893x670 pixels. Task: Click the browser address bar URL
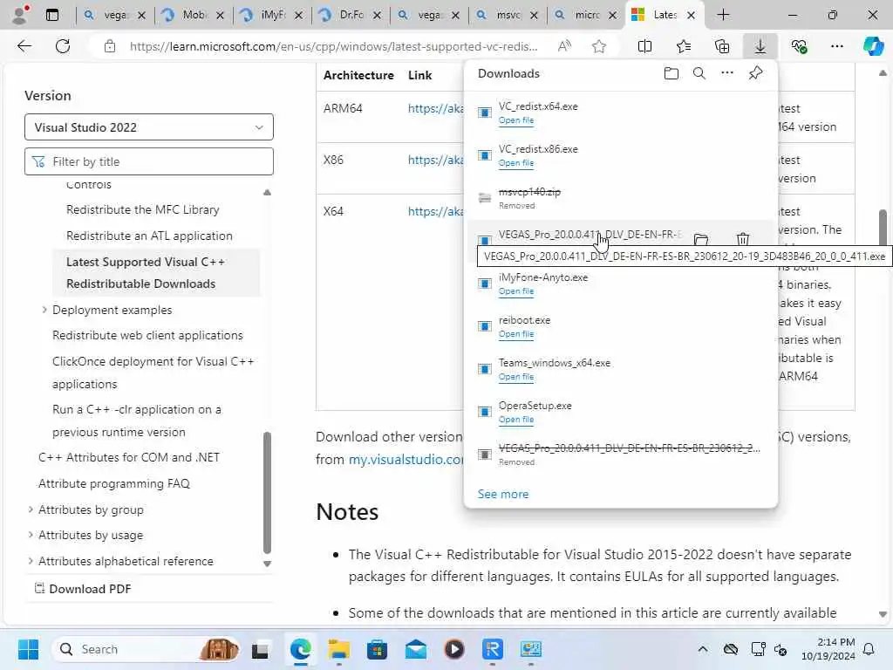(x=333, y=46)
